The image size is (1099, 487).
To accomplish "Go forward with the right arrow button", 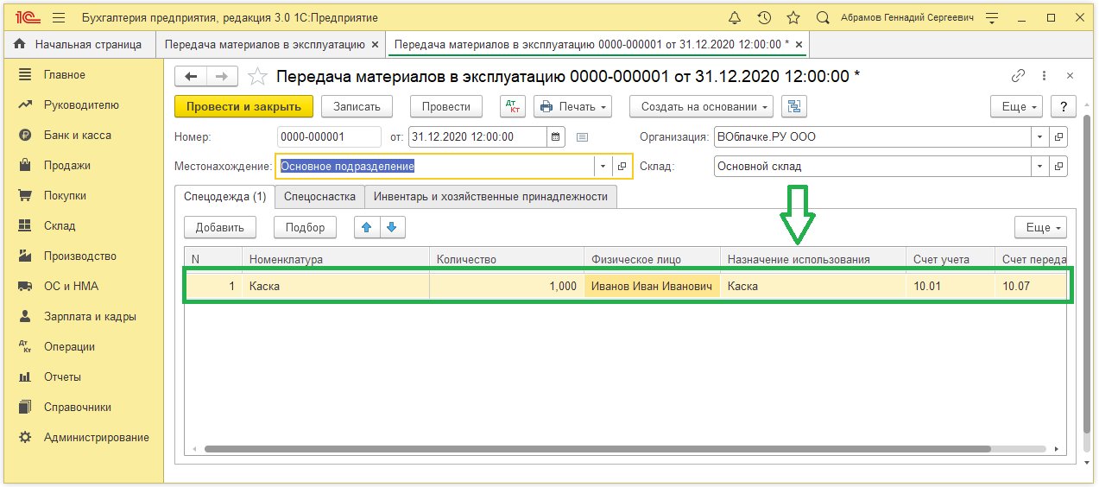I will coord(222,77).
